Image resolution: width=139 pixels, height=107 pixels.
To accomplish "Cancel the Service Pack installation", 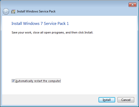I will click(x=126, y=100).
